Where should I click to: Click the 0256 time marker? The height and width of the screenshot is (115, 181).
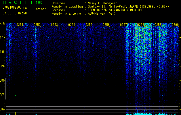tap(106, 25)
